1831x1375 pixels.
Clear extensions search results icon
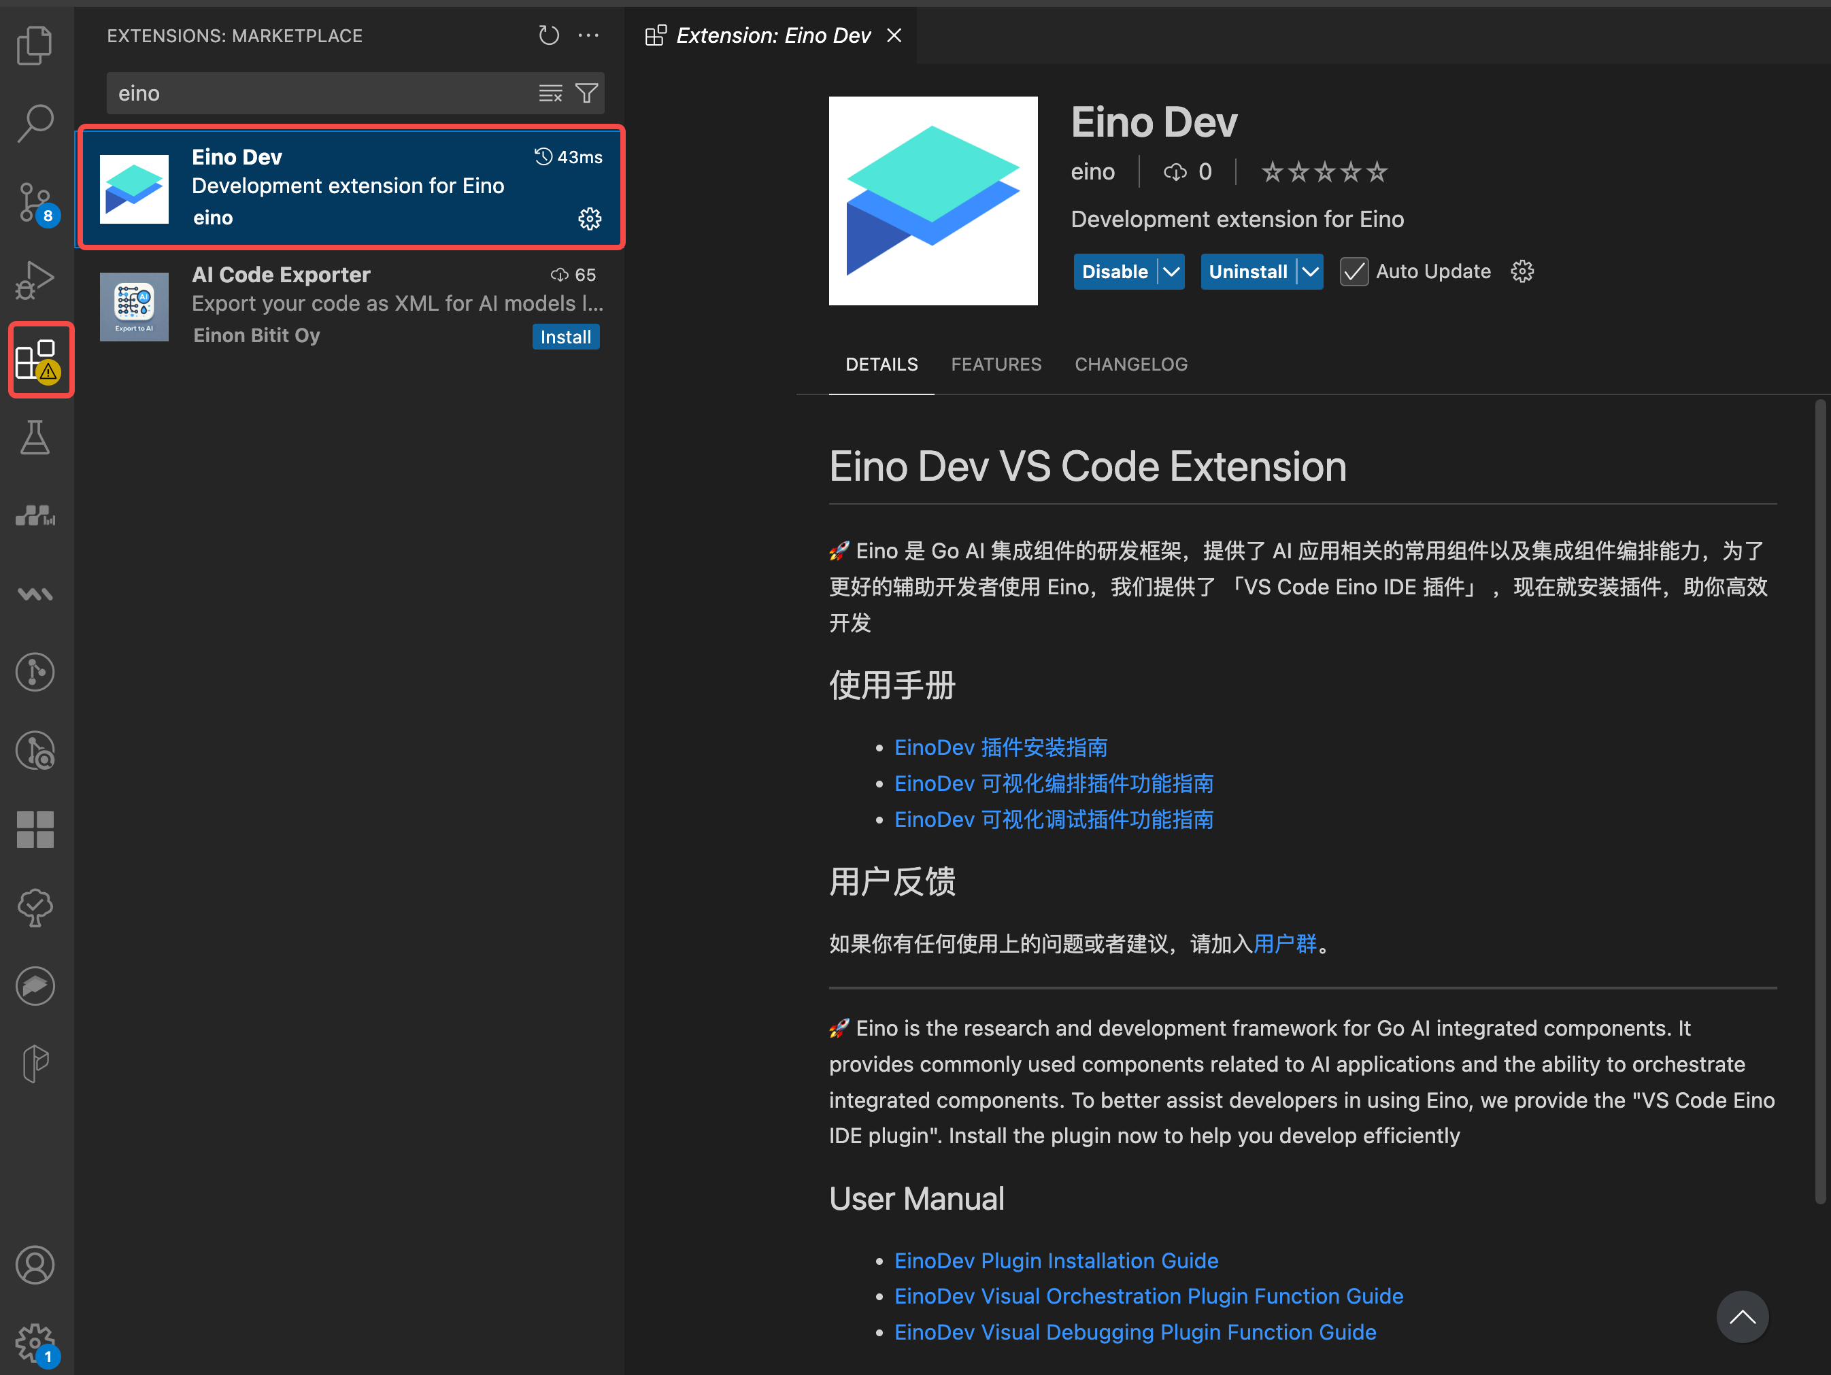point(550,94)
